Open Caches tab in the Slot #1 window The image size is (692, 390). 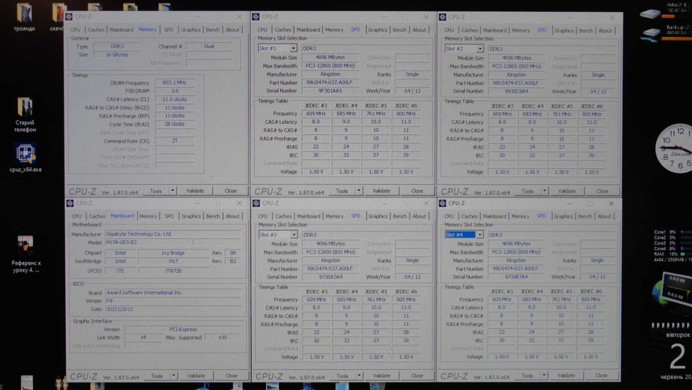[283, 30]
